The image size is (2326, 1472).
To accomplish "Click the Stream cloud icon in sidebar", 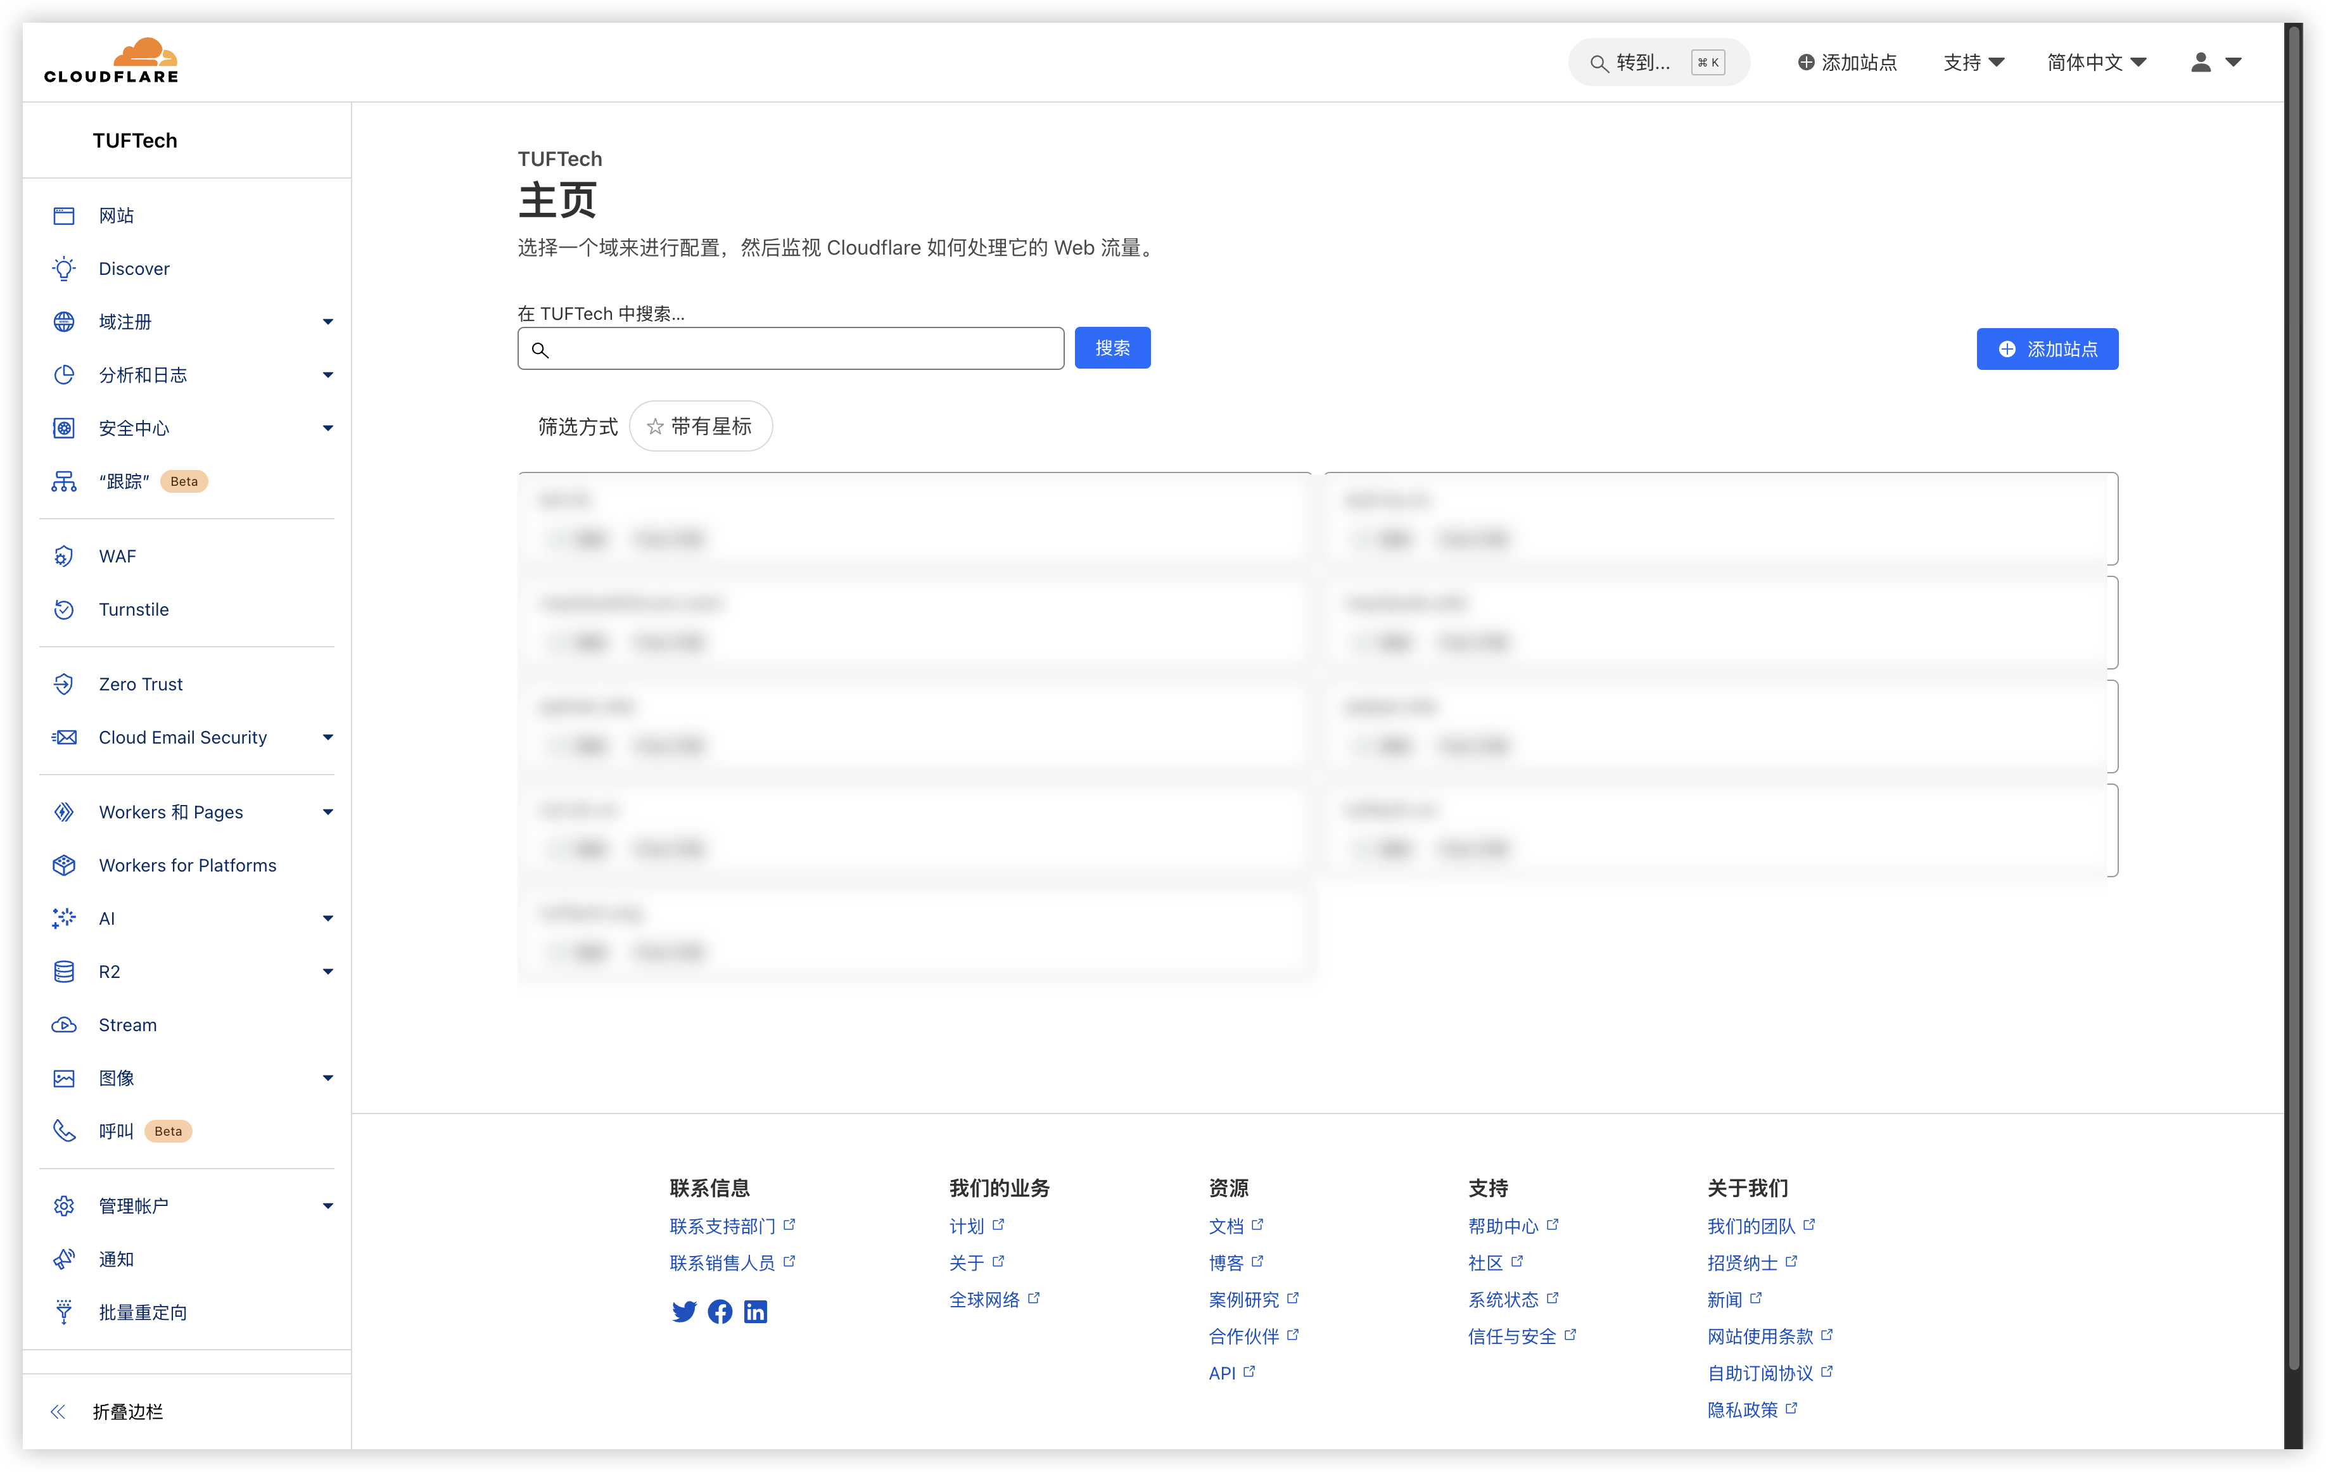I will coord(64,1025).
